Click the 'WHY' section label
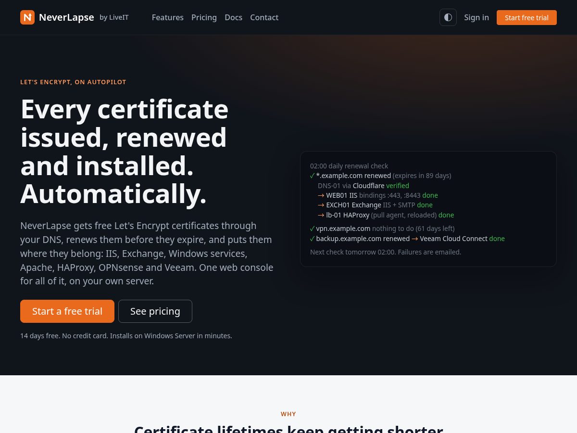 point(288,414)
